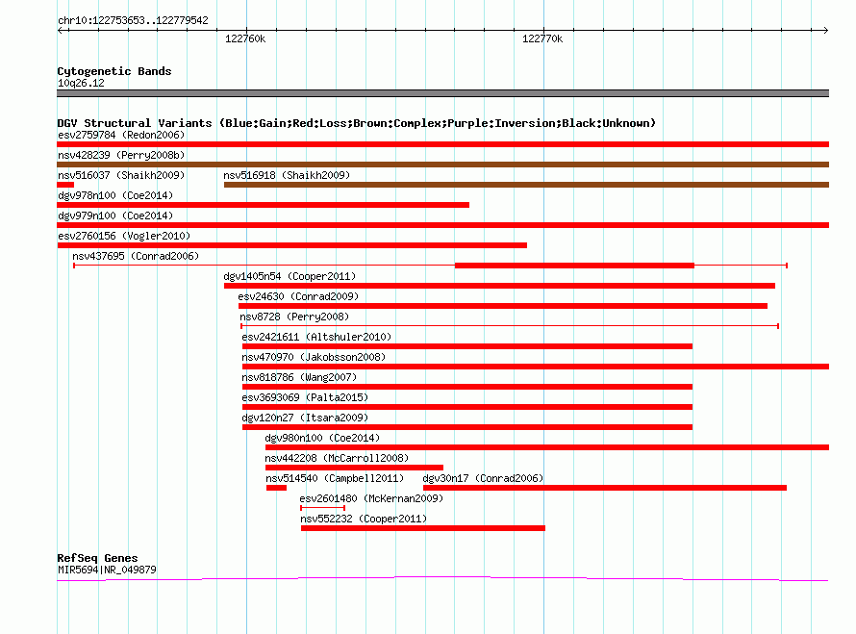Click dgv1405n54 (Cooper2011) label
Viewport: 856px width, 634px height.
click(x=290, y=276)
